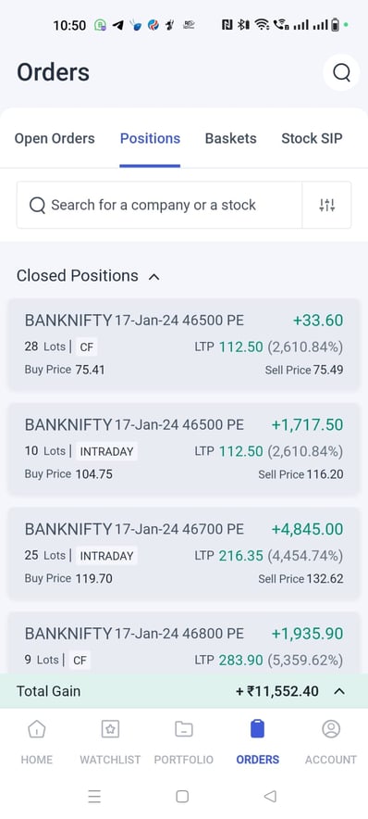Select the Orders clipboard icon
Viewport: 368px width, 819px height.
pos(257,728)
